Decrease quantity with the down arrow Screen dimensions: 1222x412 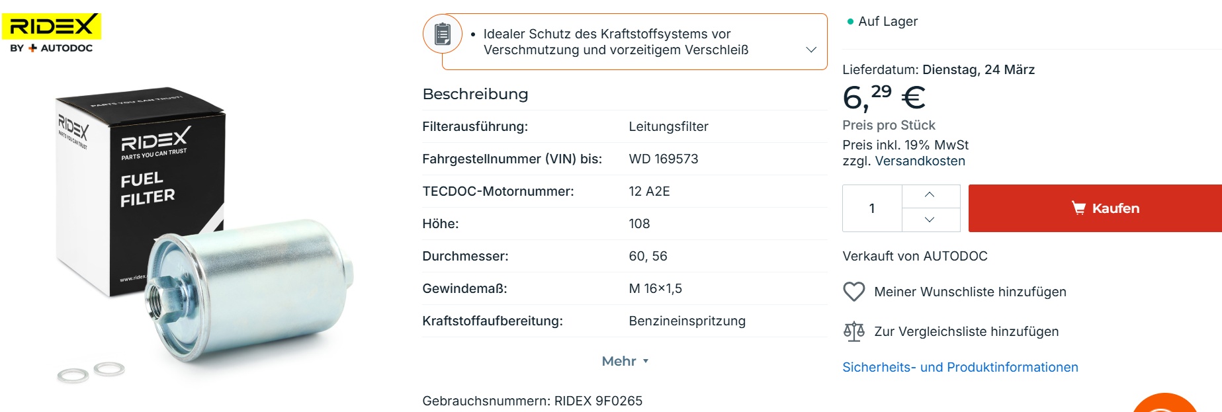(930, 220)
